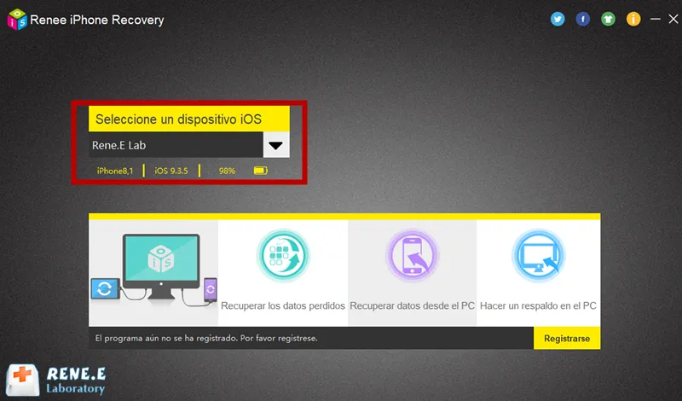Click the green shirt skin icon
This screenshot has width=682, height=401.
point(608,19)
